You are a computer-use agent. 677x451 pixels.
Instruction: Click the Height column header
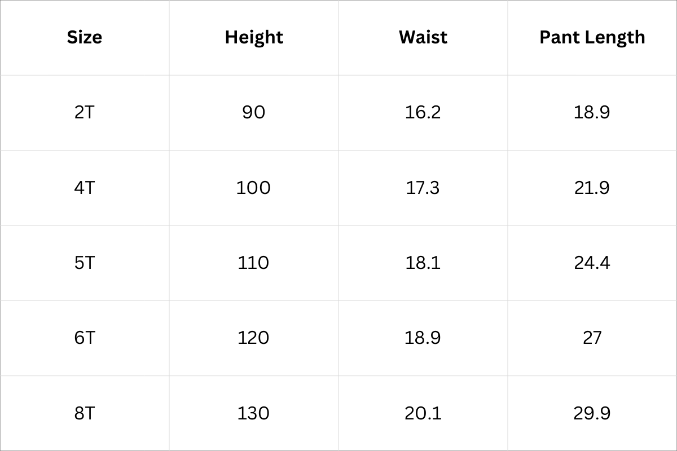pos(254,37)
